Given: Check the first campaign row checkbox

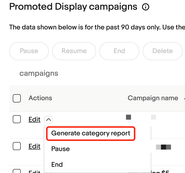Looking at the screenshot, I should coord(17,120).
